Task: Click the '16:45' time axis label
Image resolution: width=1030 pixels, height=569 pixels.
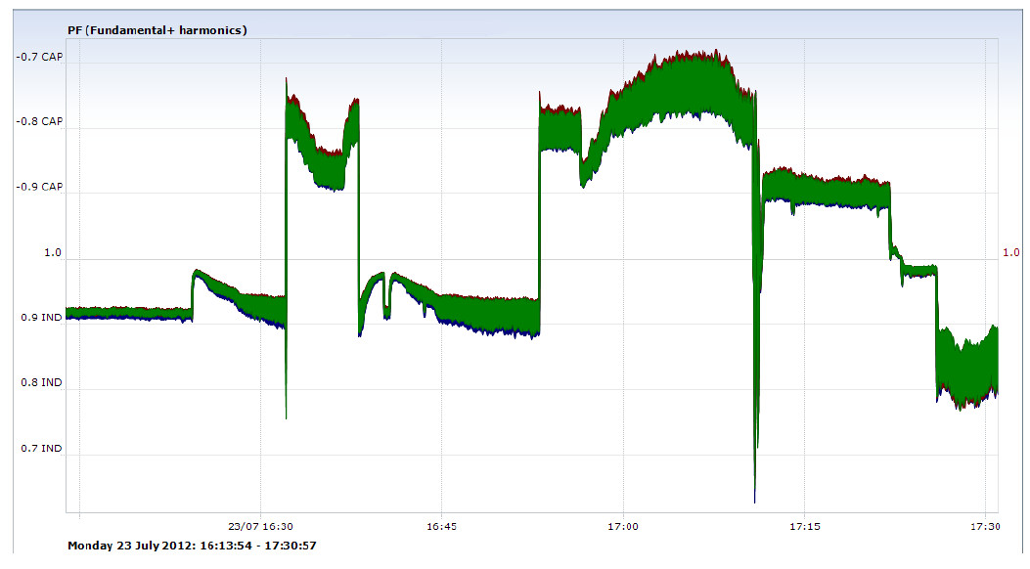Action: tap(441, 526)
